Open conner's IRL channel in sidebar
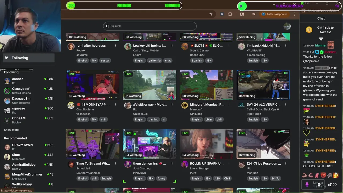Screen dimensions: 343x193 29,81
